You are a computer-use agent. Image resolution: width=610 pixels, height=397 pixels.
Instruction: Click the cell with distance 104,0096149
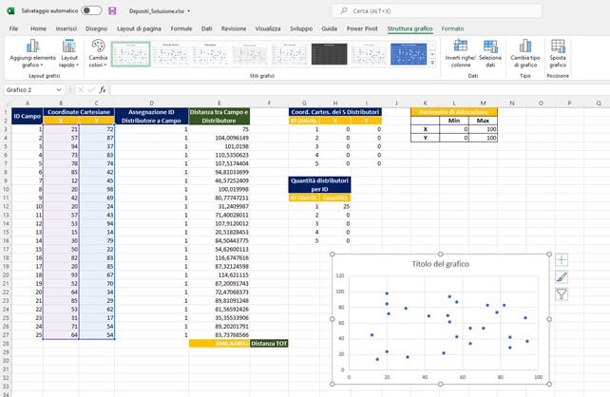tap(219, 138)
